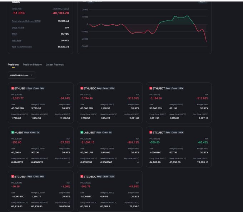Click the Net Transfer (USD) label
The image size is (243, 212).
pyautogui.click(x=22, y=47)
